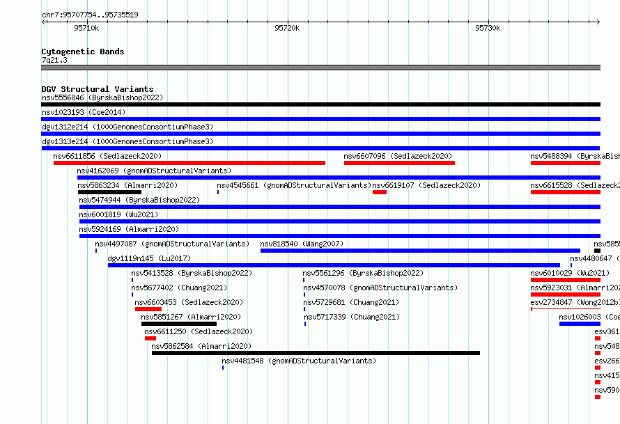Open the nsv6607096 (Sedlazeck2020) label

click(x=398, y=156)
